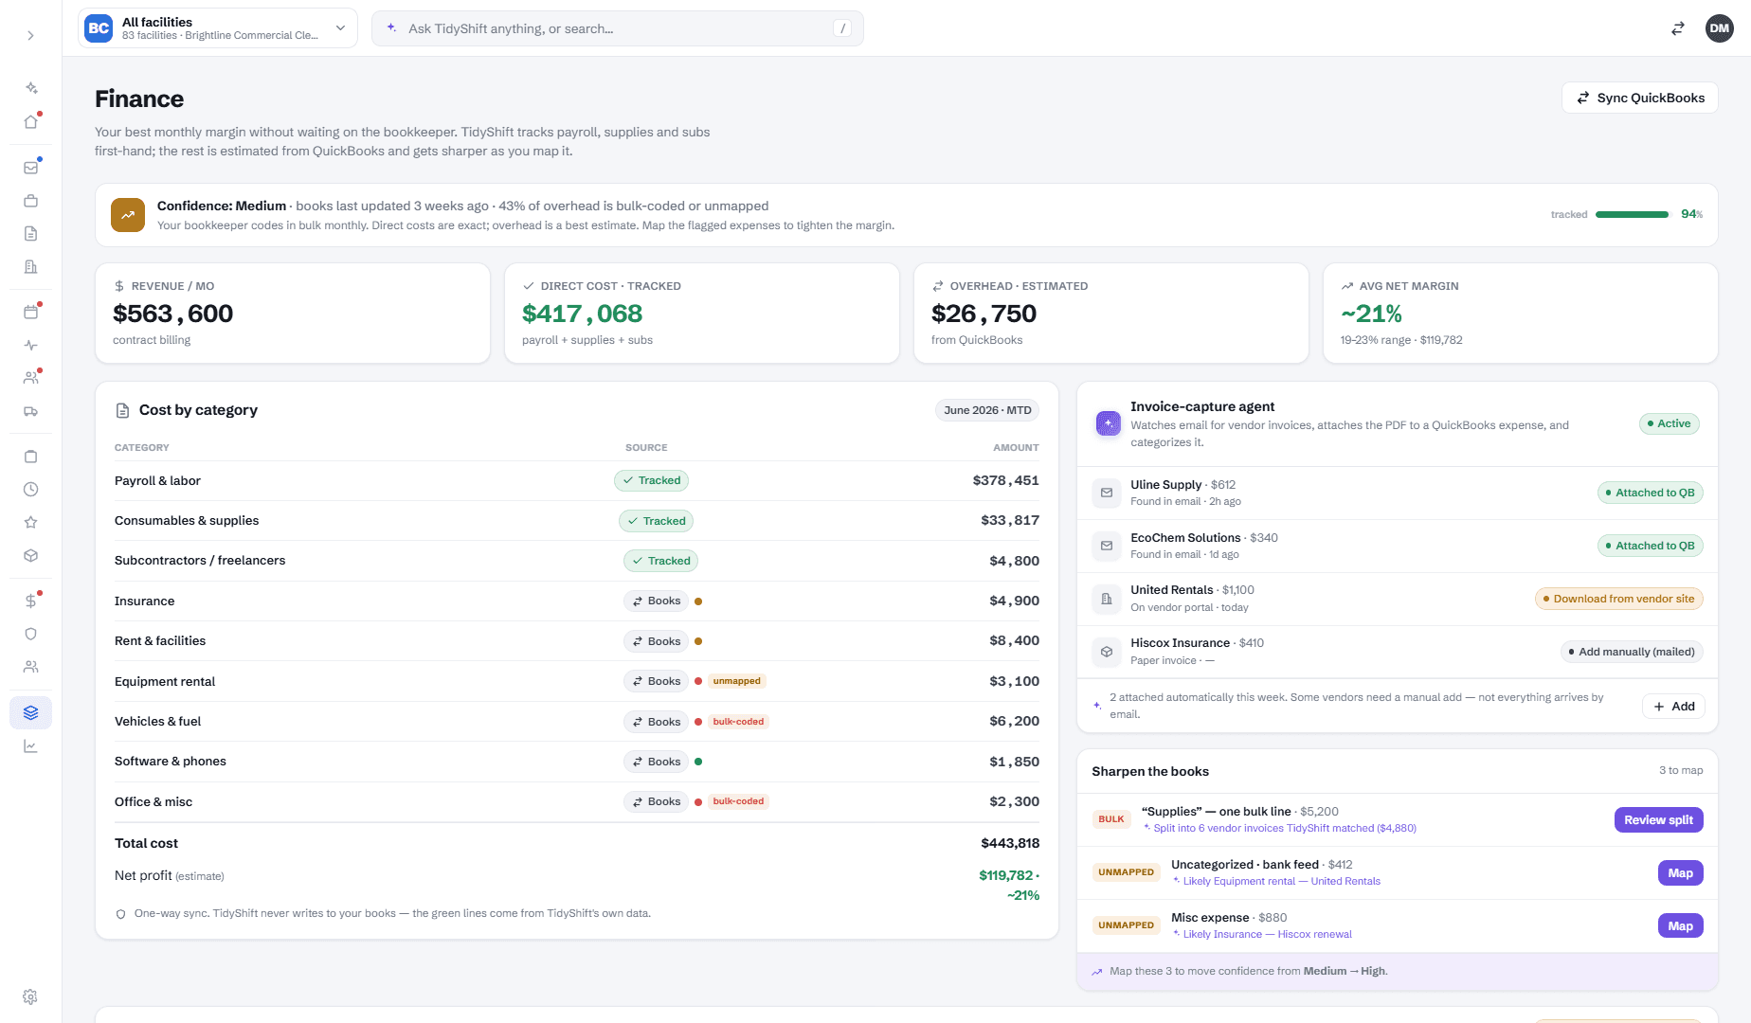Viewport: 1751px width, 1023px height.
Task: Click the unmapped tag on Equipment rental
Action: 736,681
